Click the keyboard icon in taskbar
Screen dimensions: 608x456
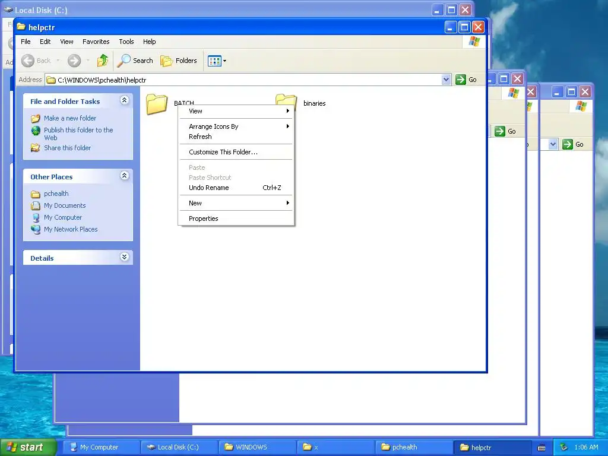[541, 448]
